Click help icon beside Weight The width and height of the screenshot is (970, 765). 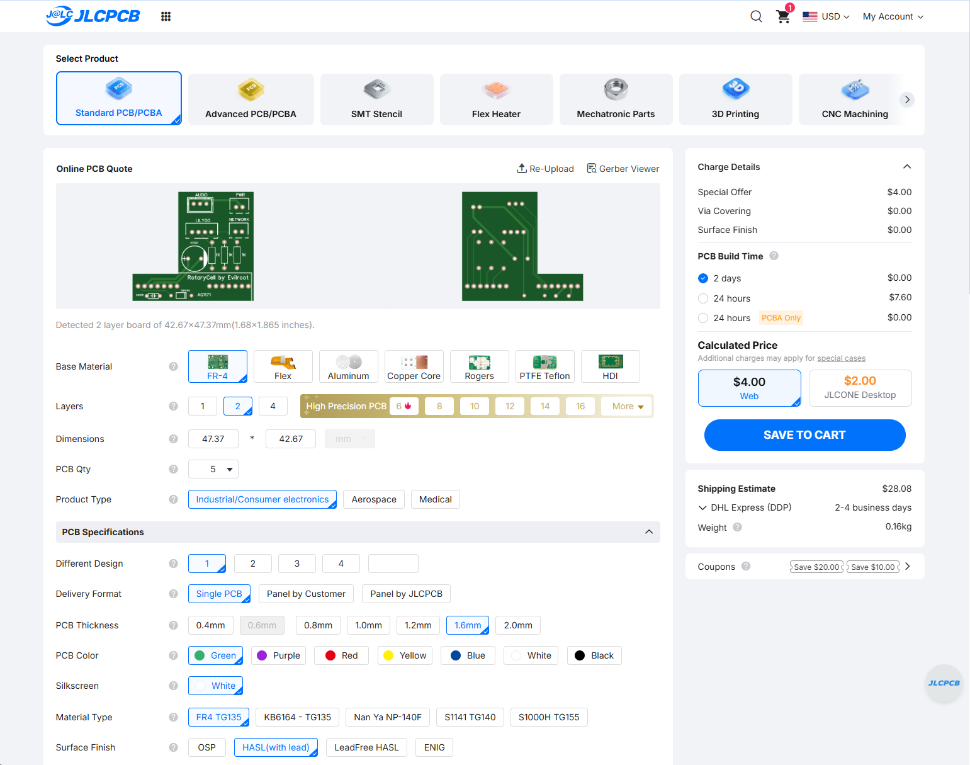point(737,527)
